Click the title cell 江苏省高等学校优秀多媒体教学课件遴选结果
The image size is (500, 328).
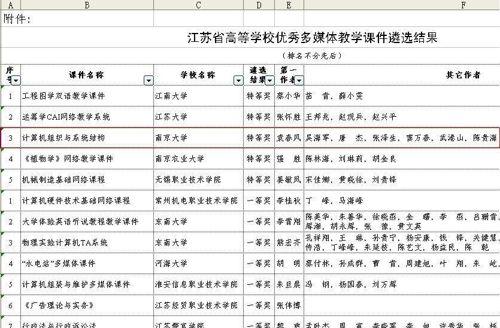pyautogui.click(x=312, y=38)
